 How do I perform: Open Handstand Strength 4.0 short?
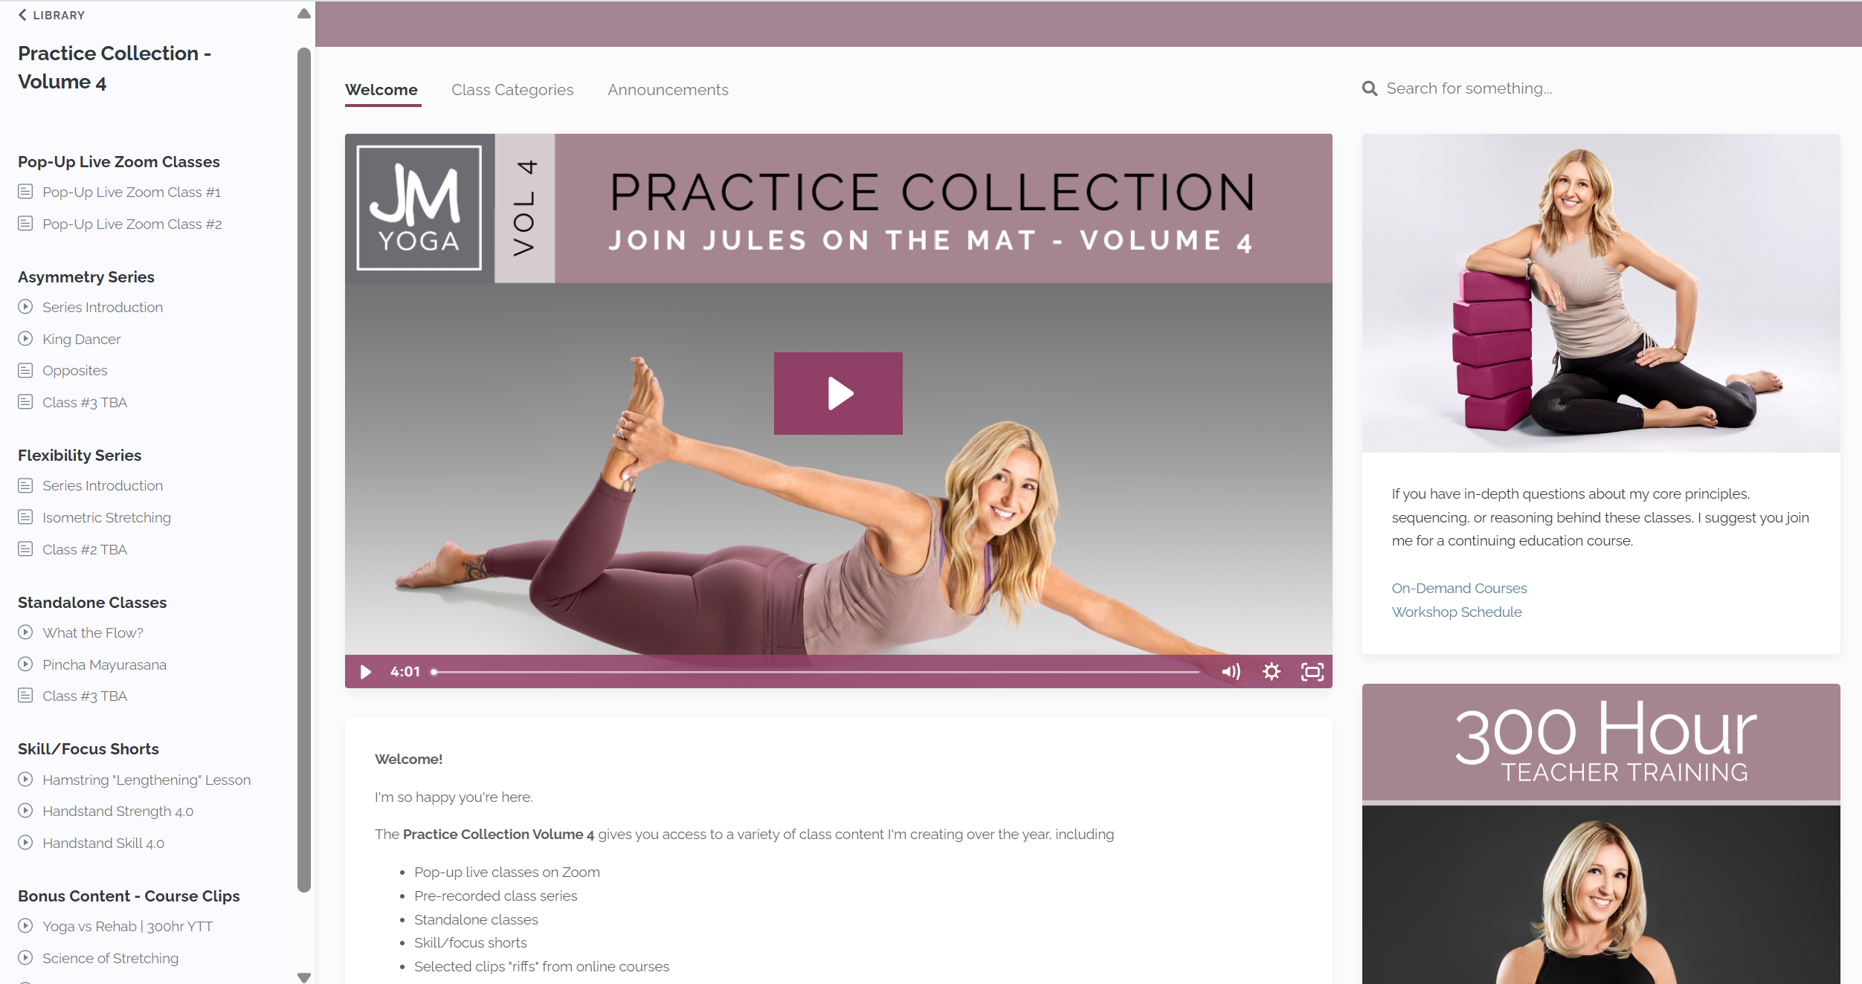point(117,811)
